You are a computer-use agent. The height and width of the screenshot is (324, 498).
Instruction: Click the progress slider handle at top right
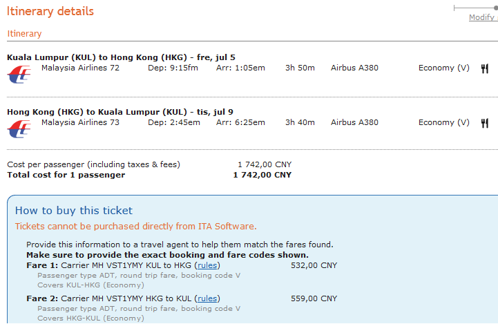tap(496, 8)
